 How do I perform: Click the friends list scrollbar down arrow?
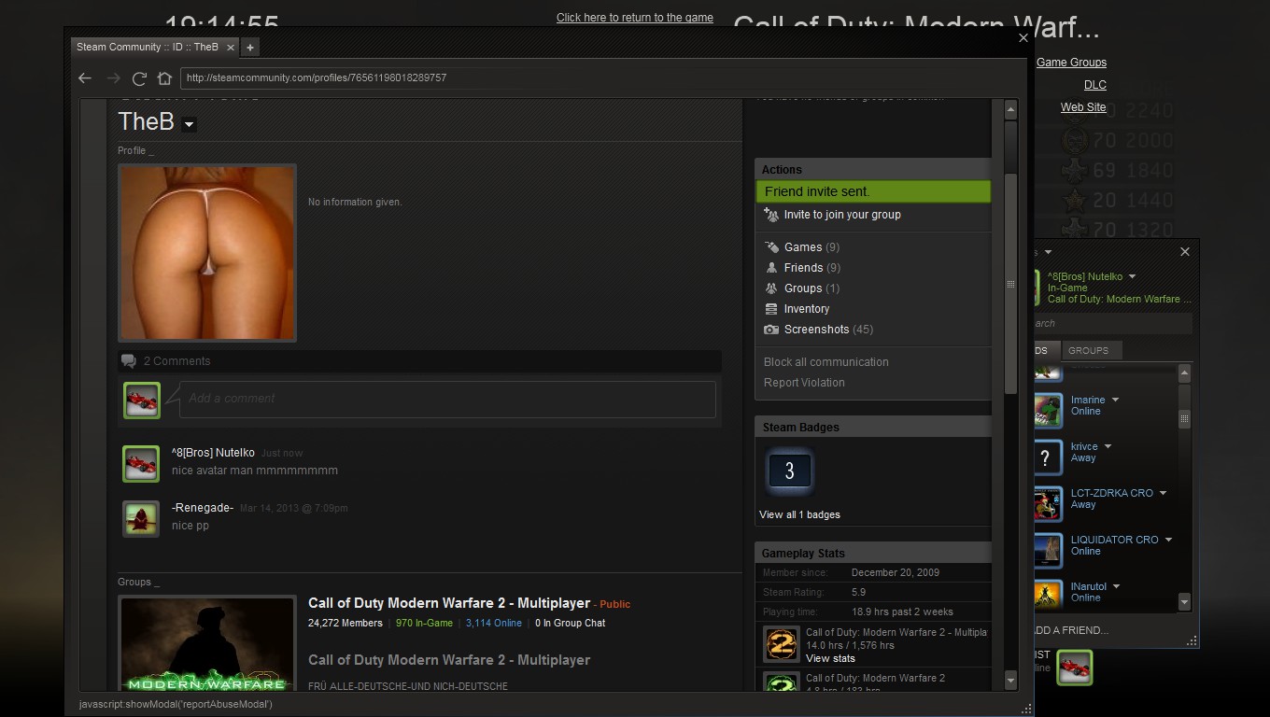pos(1184,602)
